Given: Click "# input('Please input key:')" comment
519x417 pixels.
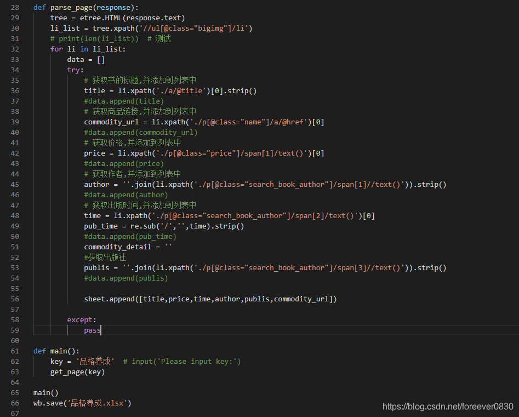Looking at the screenshot, I should point(182,362).
